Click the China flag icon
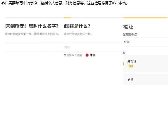The width and height of the screenshot is (168, 128). pyautogui.click(x=87, y=55)
